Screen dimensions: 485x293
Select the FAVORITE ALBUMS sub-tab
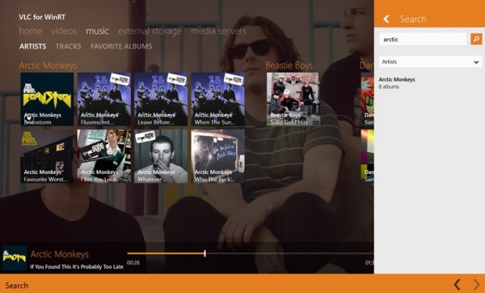click(x=121, y=46)
